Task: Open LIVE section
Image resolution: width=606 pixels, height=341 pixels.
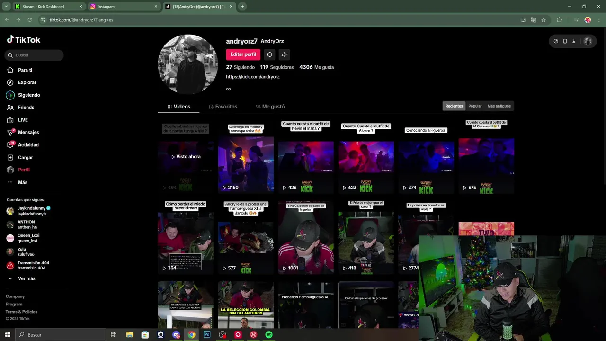Action: pyautogui.click(x=23, y=120)
